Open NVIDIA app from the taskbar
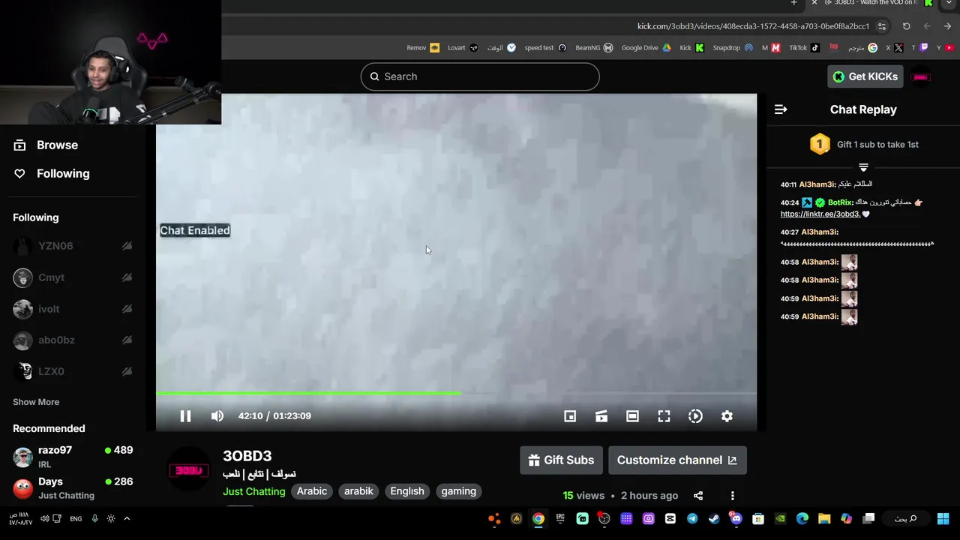This screenshot has height=540, width=960. coord(780,519)
